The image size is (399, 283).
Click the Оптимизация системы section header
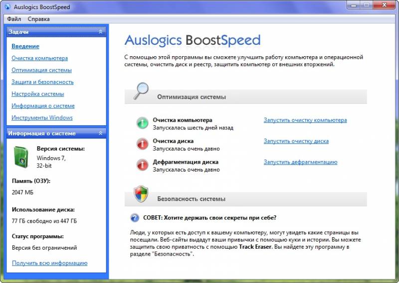click(245, 96)
